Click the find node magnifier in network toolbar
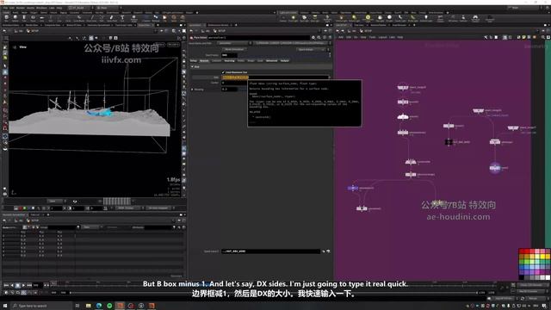 coord(543,37)
